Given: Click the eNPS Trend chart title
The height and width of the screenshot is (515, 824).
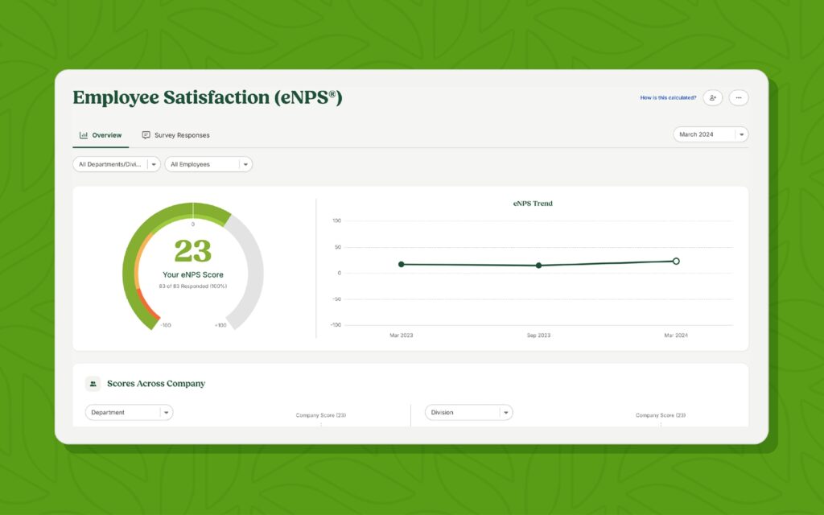Looking at the screenshot, I should (533, 204).
